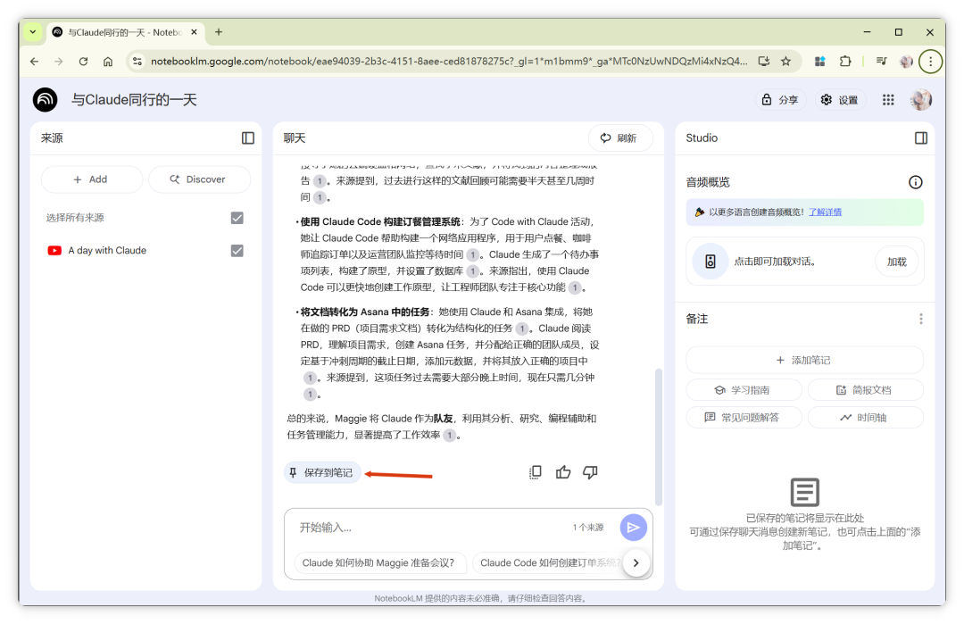
Task: Click the 分享 share button
Action: coord(779,100)
